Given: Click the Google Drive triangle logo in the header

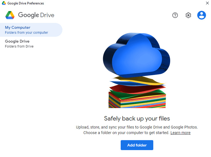Looking at the screenshot, I should pyautogui.click(x=10, y=15).
